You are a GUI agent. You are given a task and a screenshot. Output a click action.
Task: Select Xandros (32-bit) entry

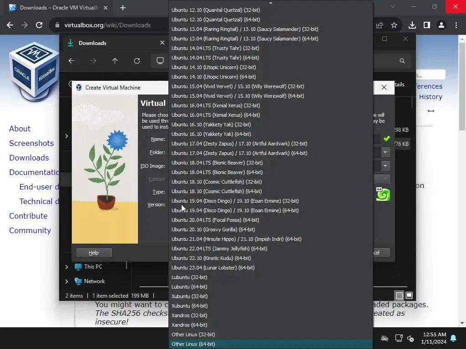[271, 315]
